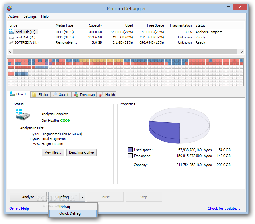Sort by the Used column header

click(119, 25)
